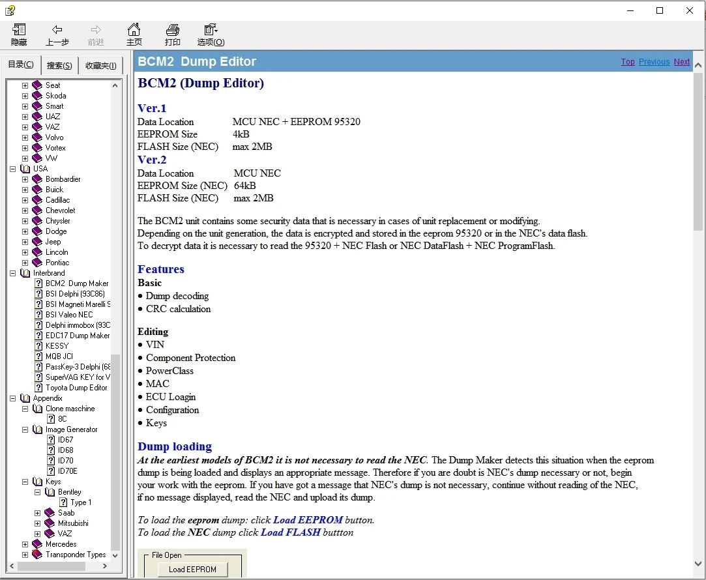Hide the navigation sidebar using 隐藏 icon

click(19, 35)
